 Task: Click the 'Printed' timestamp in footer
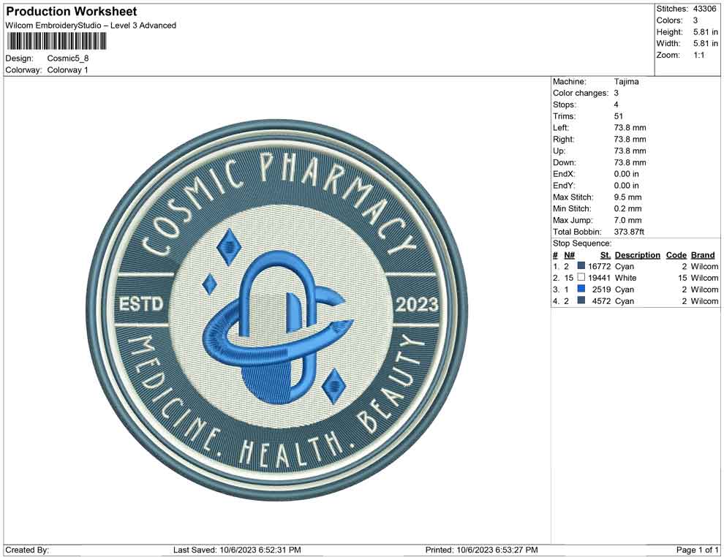482,550
